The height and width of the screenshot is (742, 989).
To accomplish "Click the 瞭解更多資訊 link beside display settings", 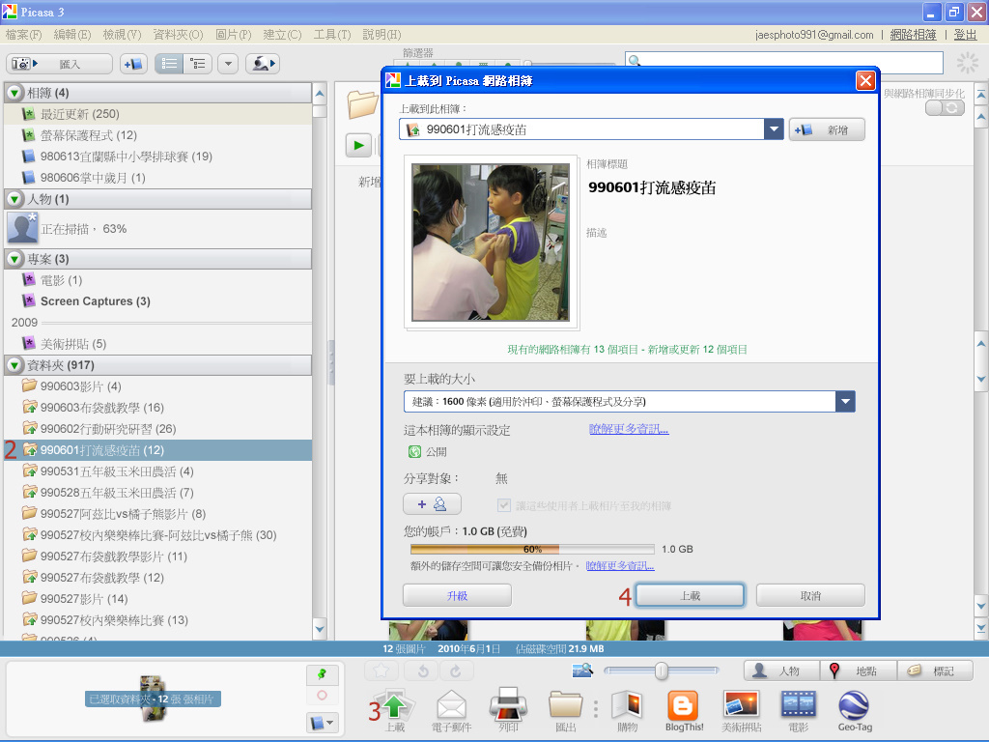I will click(629, 430).
